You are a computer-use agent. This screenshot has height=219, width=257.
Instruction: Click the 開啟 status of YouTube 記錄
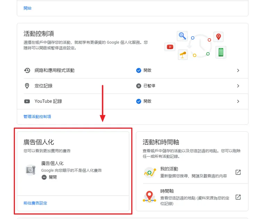point(147,102)
